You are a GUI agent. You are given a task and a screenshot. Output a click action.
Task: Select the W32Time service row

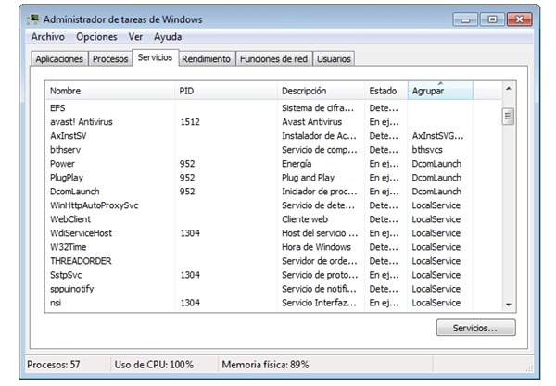273,247
